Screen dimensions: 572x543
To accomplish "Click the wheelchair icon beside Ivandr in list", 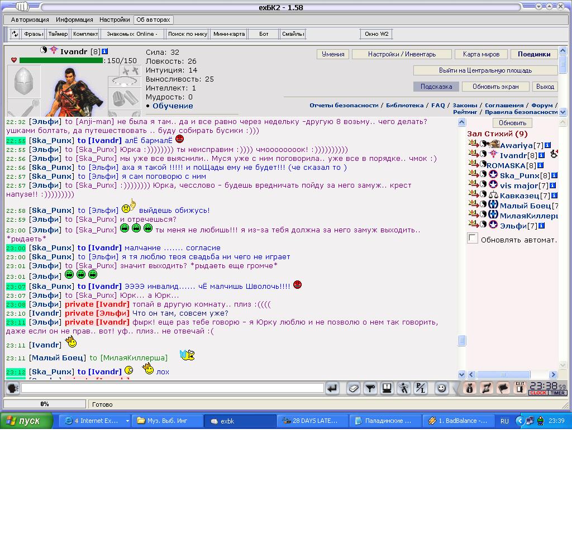I will coord(554,154).
